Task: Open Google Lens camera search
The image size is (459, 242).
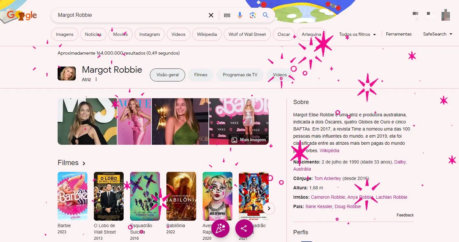Action: [252, 15]
